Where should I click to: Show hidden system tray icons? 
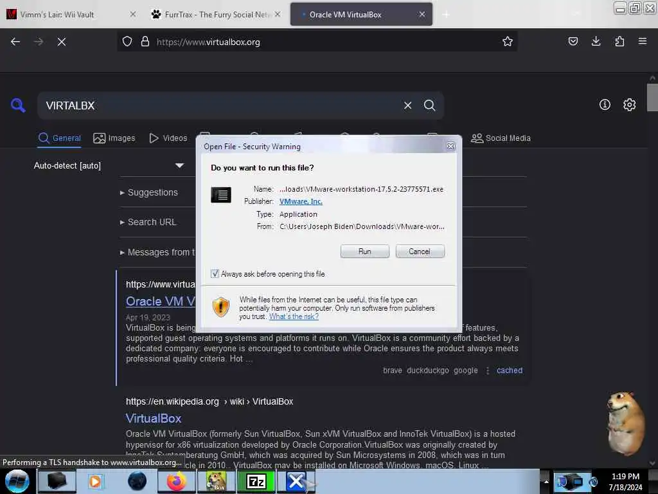[546, 481]
